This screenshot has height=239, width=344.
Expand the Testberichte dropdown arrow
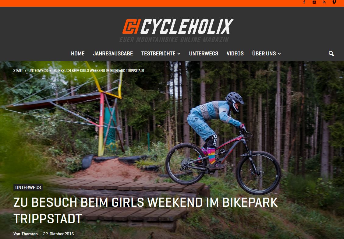pyautogui.click(x=179, y=54)
